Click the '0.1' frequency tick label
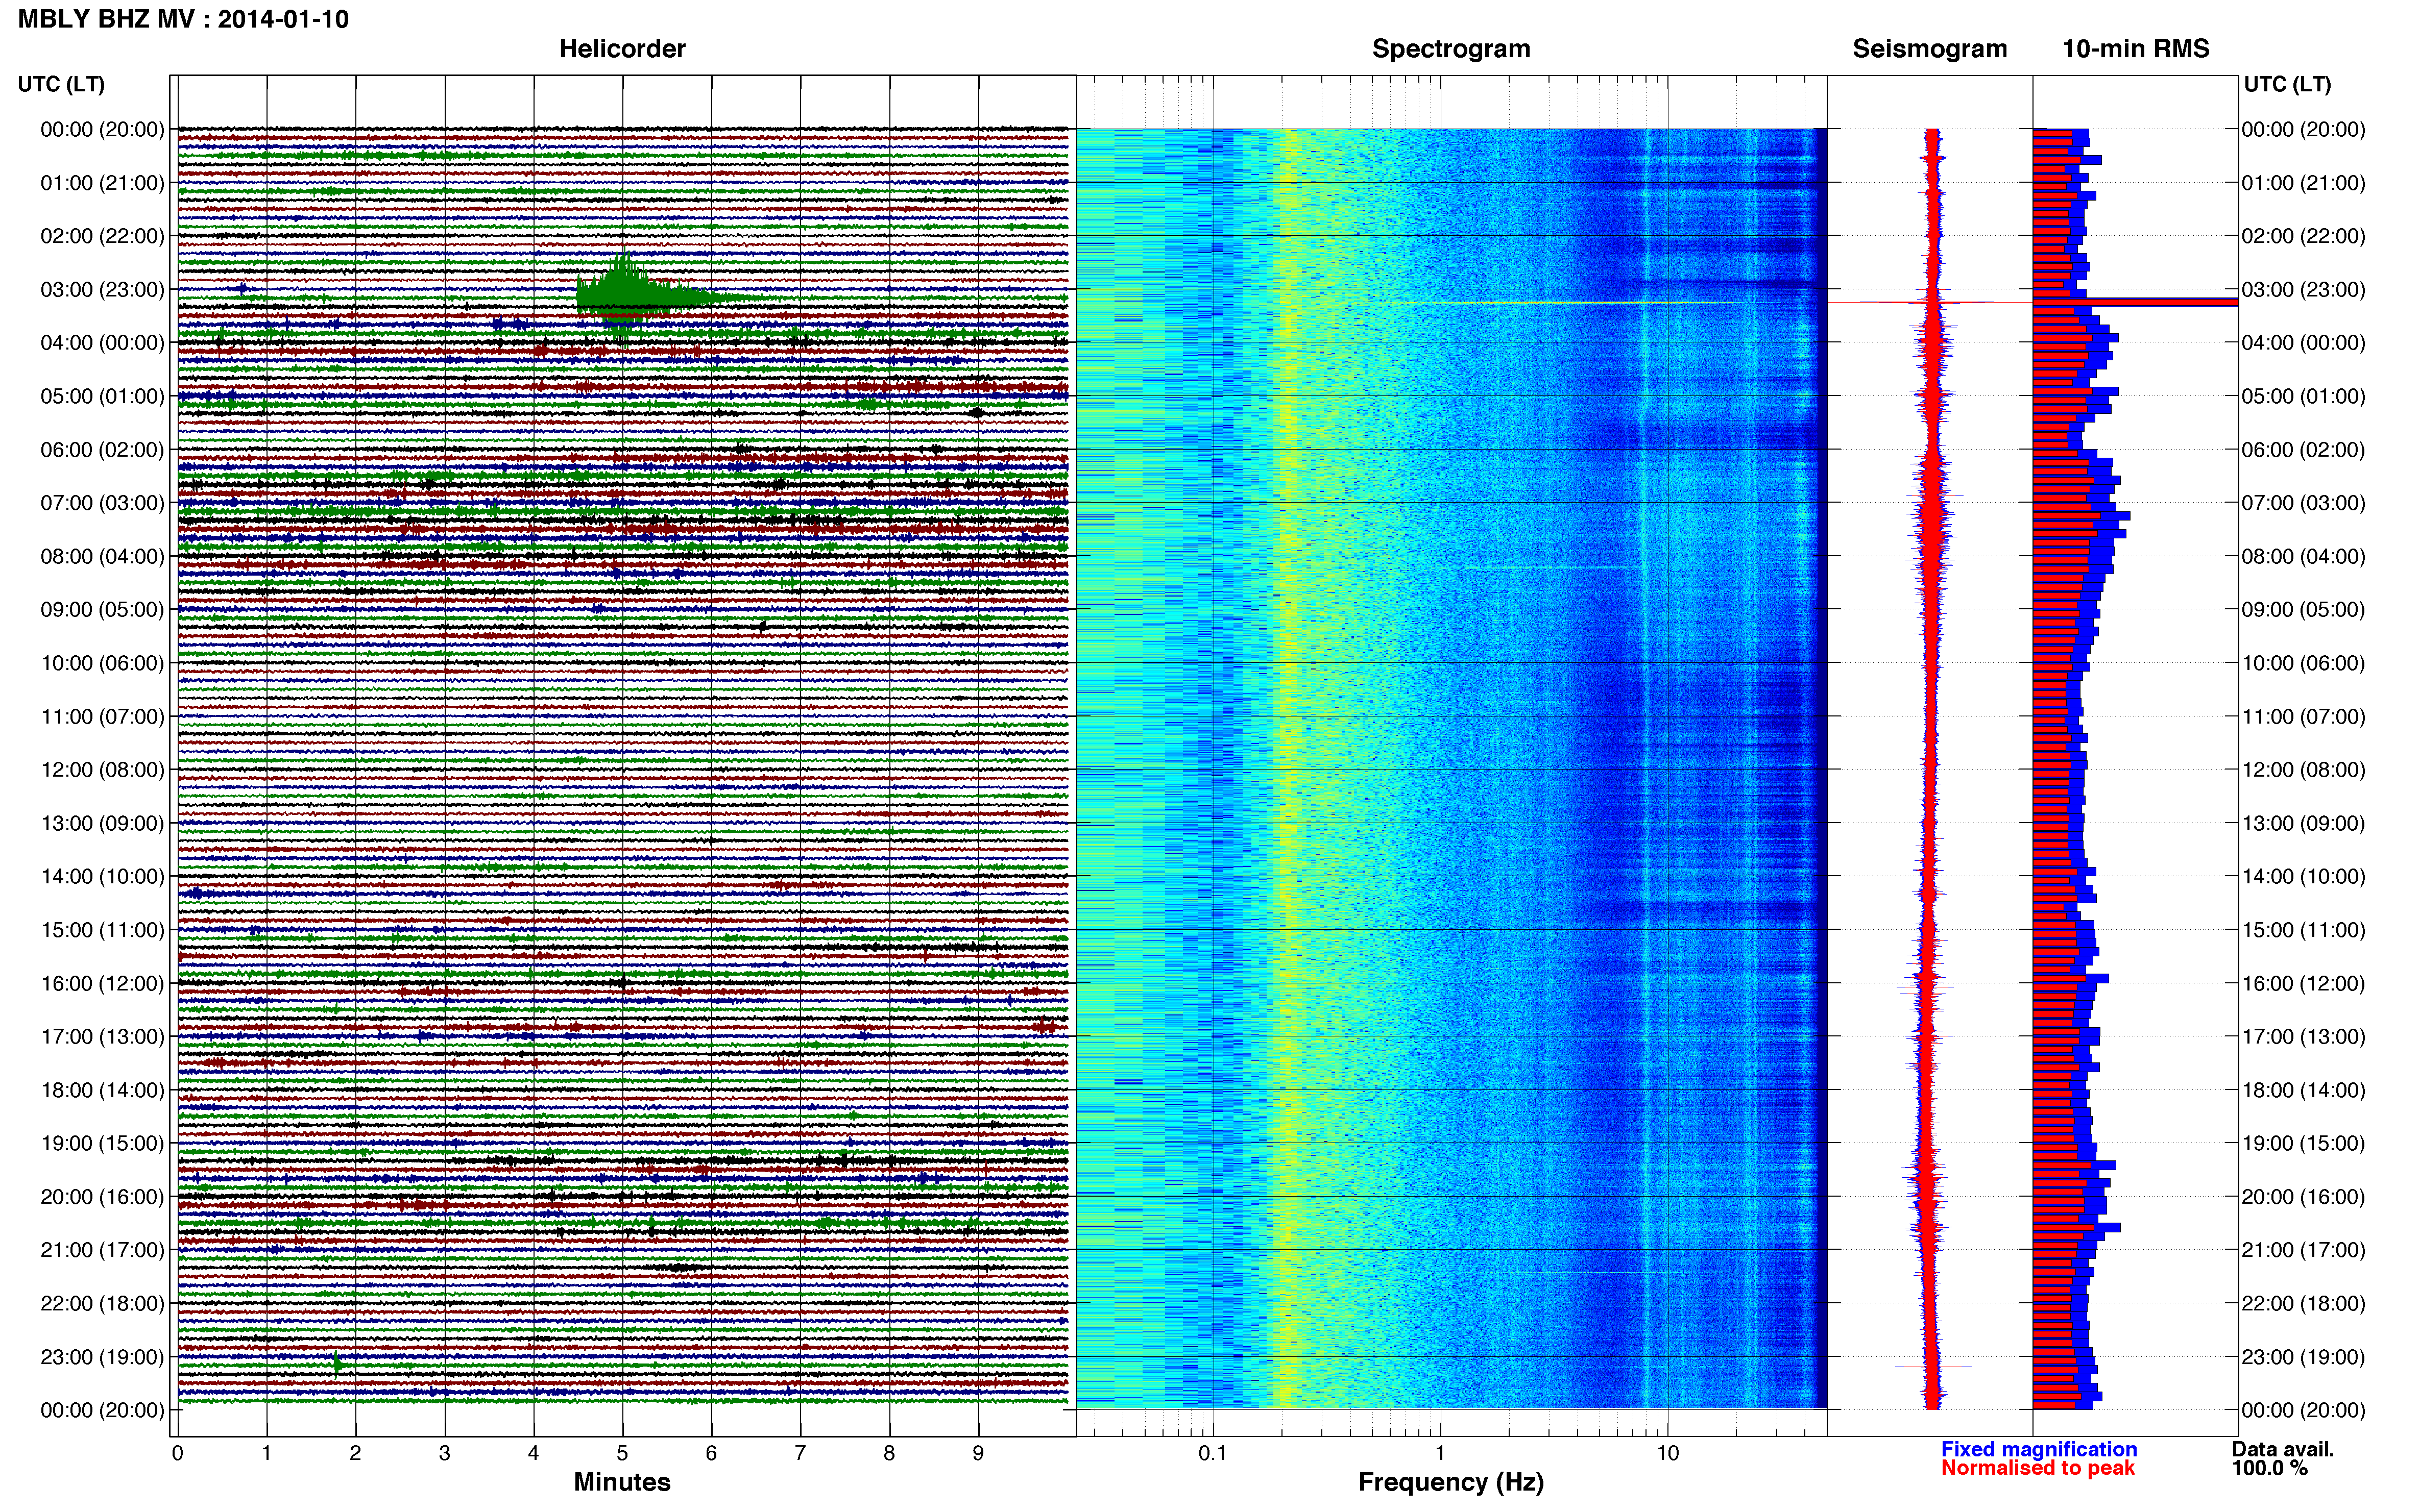This screenshot has height=1512, width=2420. tap(1213, 1454)
